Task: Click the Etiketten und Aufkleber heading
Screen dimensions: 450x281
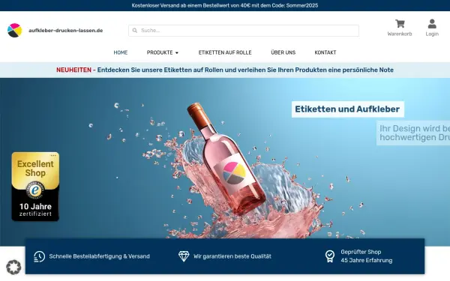Action: click(x=347, y=109)
